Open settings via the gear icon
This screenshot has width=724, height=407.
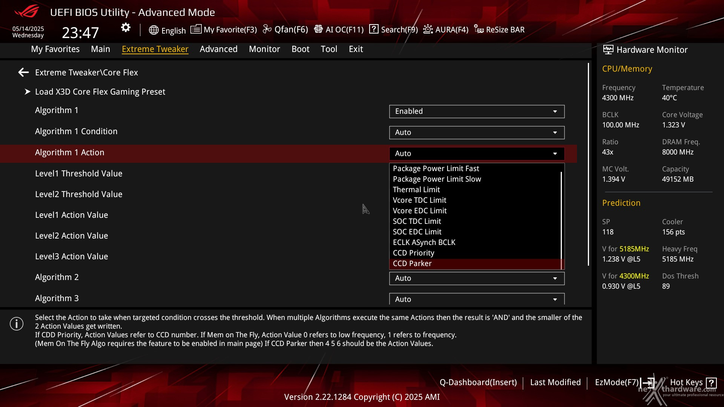126,28
